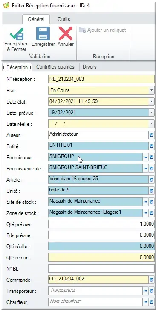Select the Divers tab
156x310 pixels.
(x=90, y=67)
